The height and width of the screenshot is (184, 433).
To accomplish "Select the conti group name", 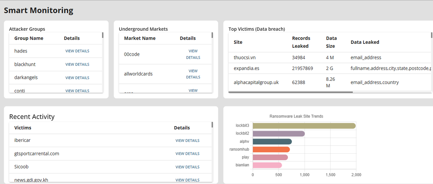I will coord(19,91).
